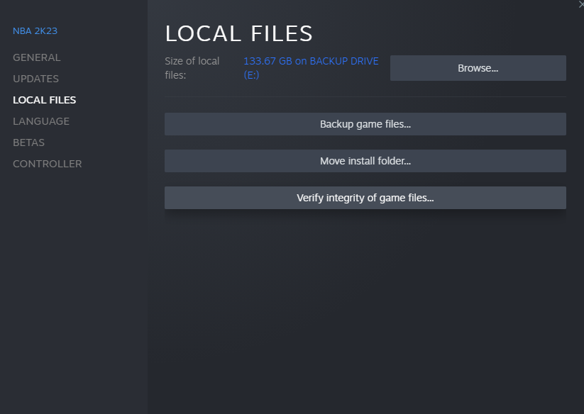Open the Betas tab
The height and width of the screenshot is (414, 584).
pyautogui.click(x=28, y=142)
